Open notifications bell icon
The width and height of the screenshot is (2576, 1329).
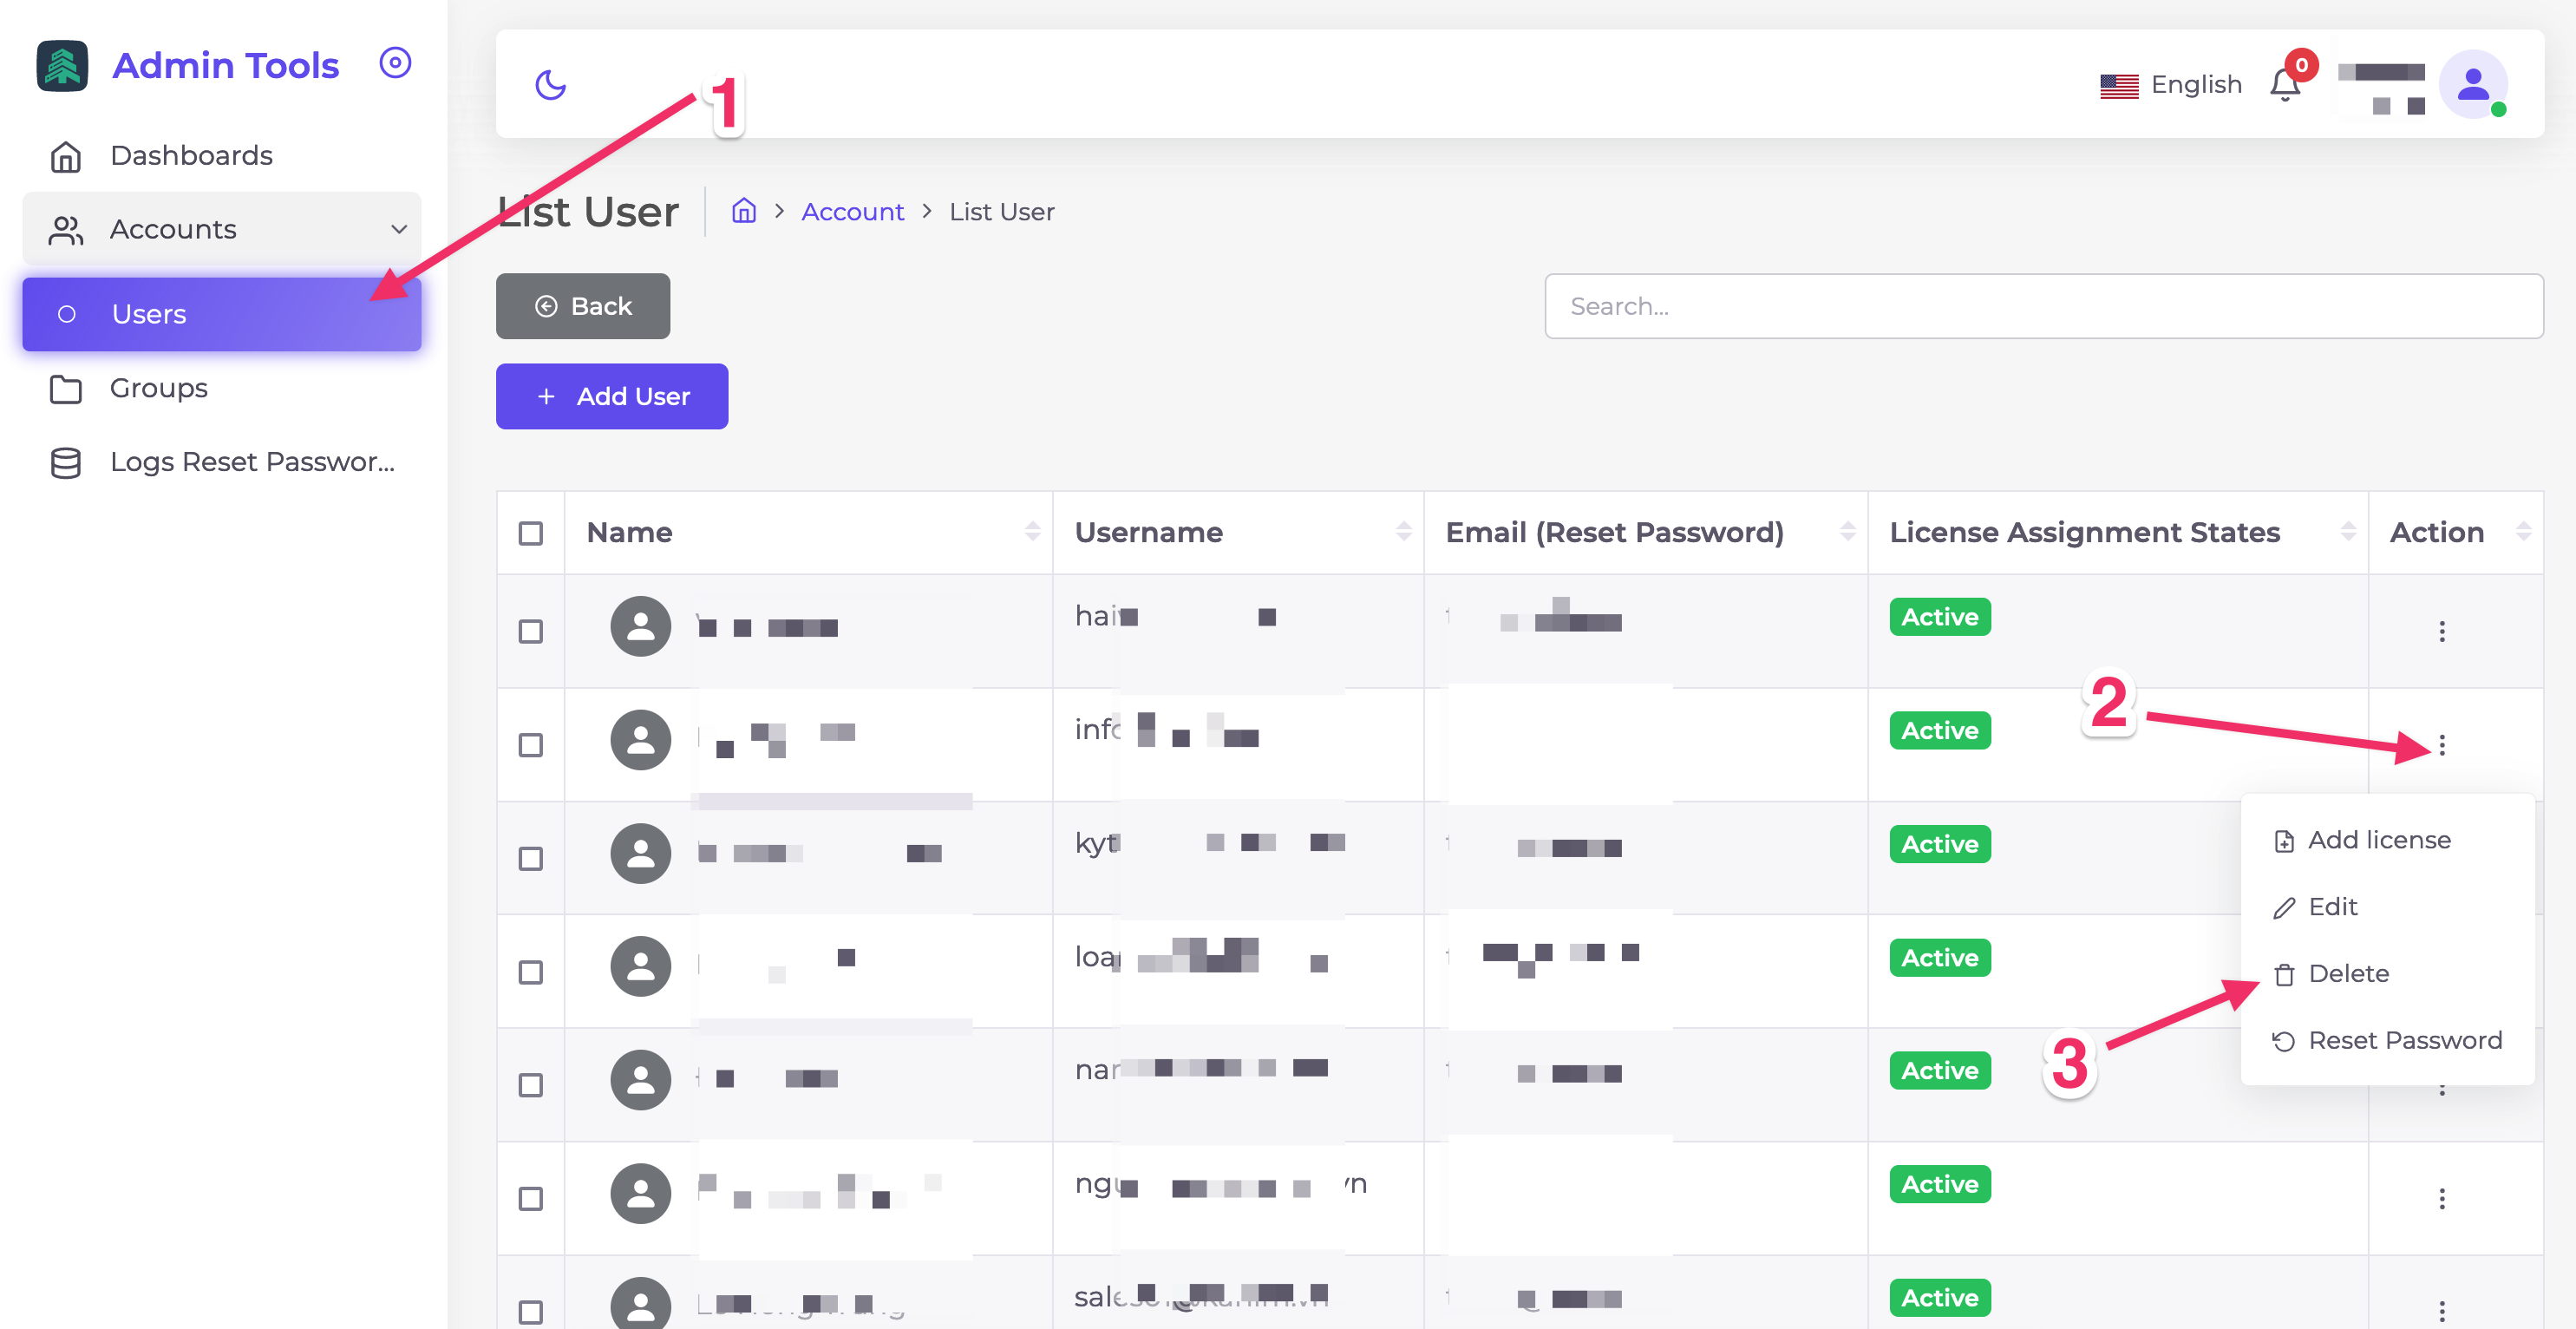[2284, 85]
